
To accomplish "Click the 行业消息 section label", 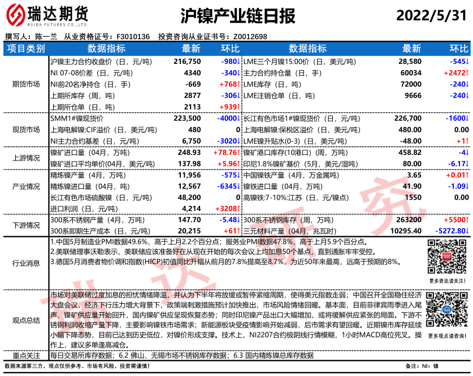I will click(x=26, y=262).
